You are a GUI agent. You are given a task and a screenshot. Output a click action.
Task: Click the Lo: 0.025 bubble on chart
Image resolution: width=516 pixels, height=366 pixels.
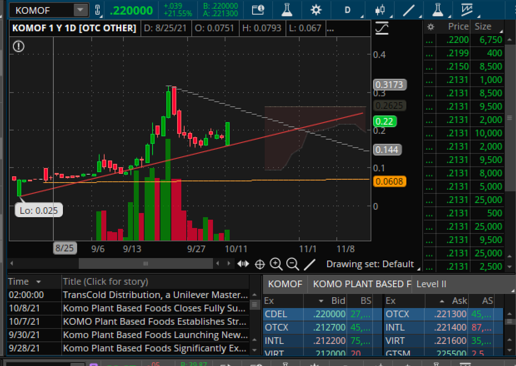point(39,210)
